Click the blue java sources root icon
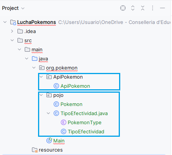Viewport: 172px width, 155px height. [x=35, y=59]
